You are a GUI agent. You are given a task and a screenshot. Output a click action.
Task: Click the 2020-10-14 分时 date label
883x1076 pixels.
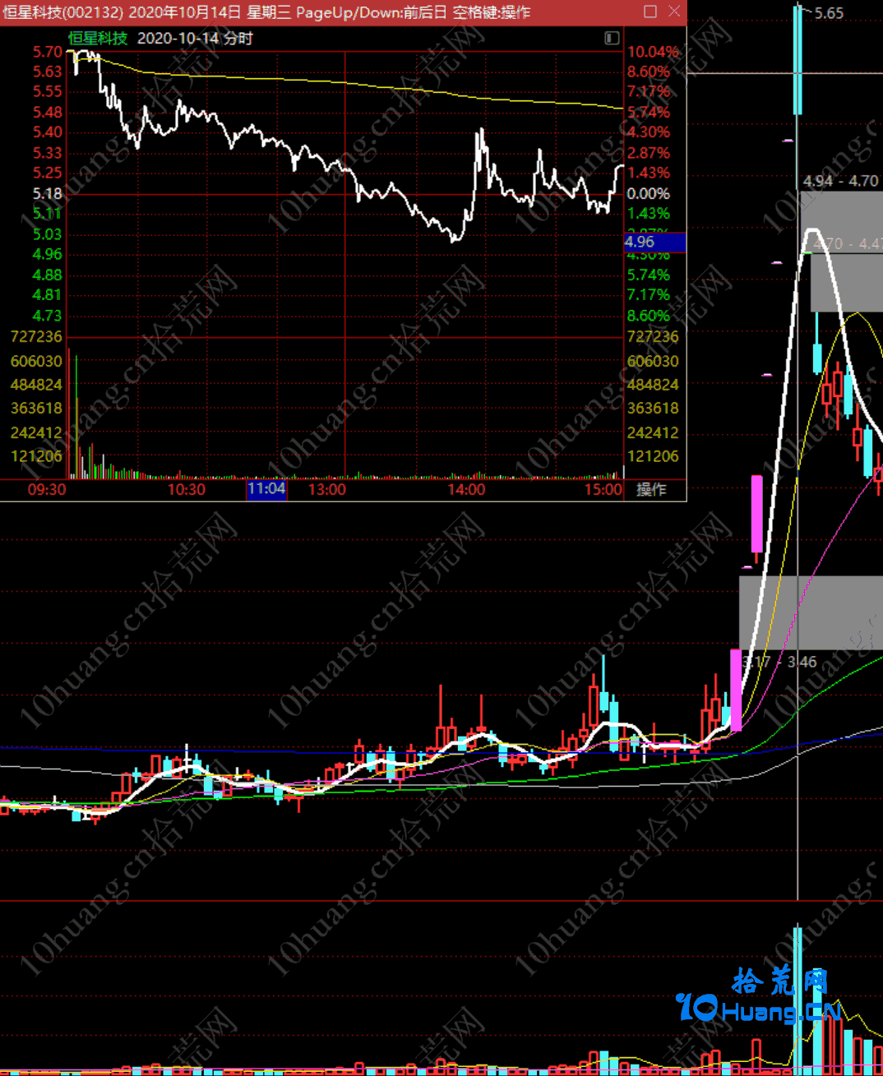[x=195, y=38]
